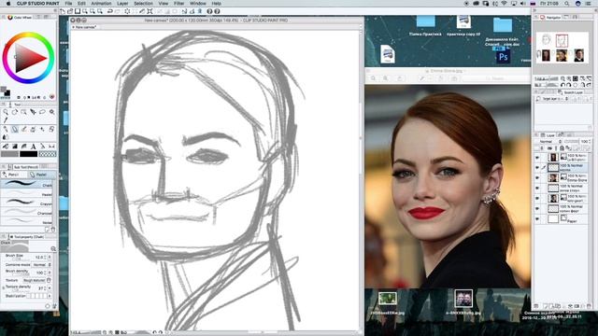The height and width of the screenshot is (336, 598).
Task: Open the Edit menu
Action: pos(81,4)
